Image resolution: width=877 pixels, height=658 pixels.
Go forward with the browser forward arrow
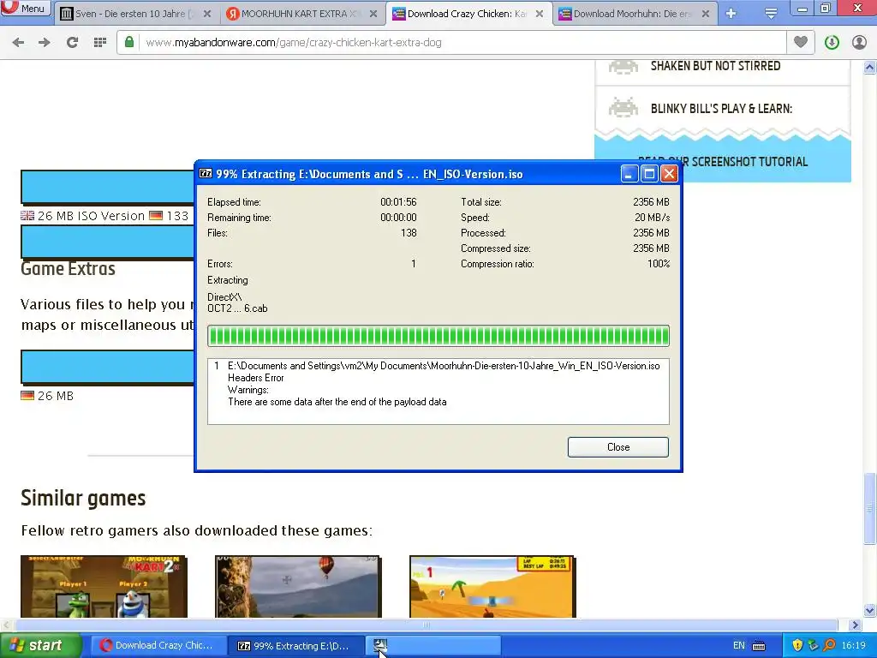45,42
